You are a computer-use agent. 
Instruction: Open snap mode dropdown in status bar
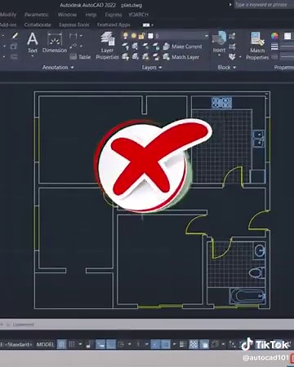(x=80, y=344)
